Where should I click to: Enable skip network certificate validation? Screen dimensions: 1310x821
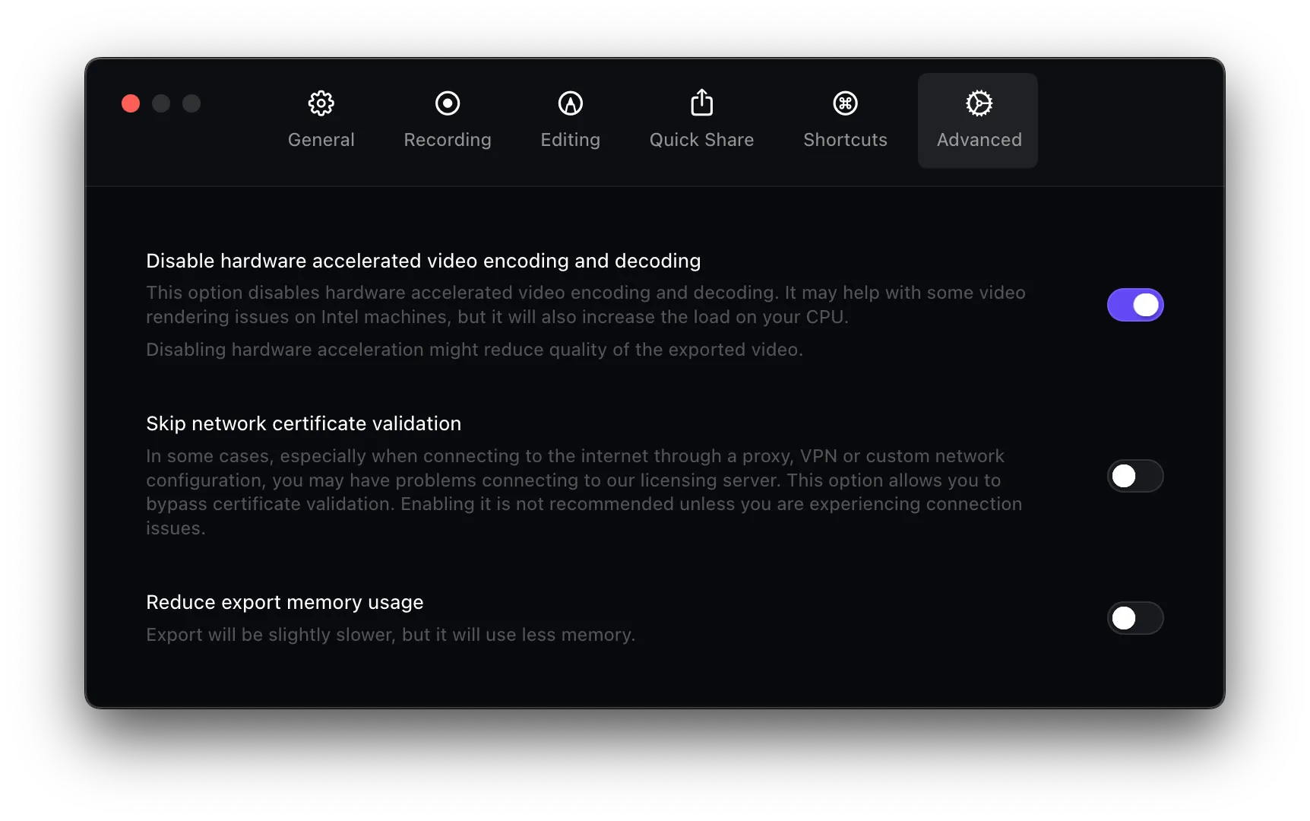(x=1135, y=476)
